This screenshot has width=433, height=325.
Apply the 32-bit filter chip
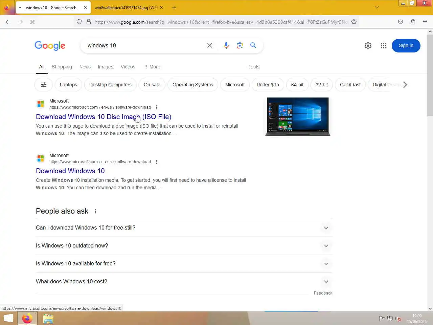322,85
